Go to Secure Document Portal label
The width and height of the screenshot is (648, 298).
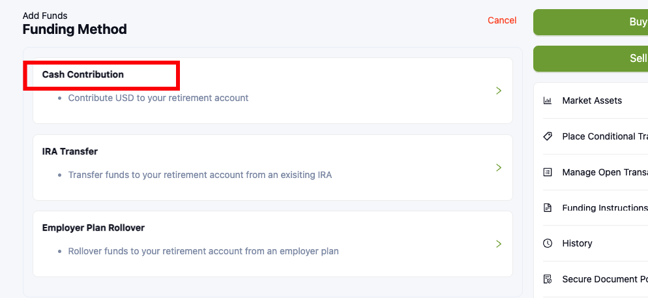(604, 279)
